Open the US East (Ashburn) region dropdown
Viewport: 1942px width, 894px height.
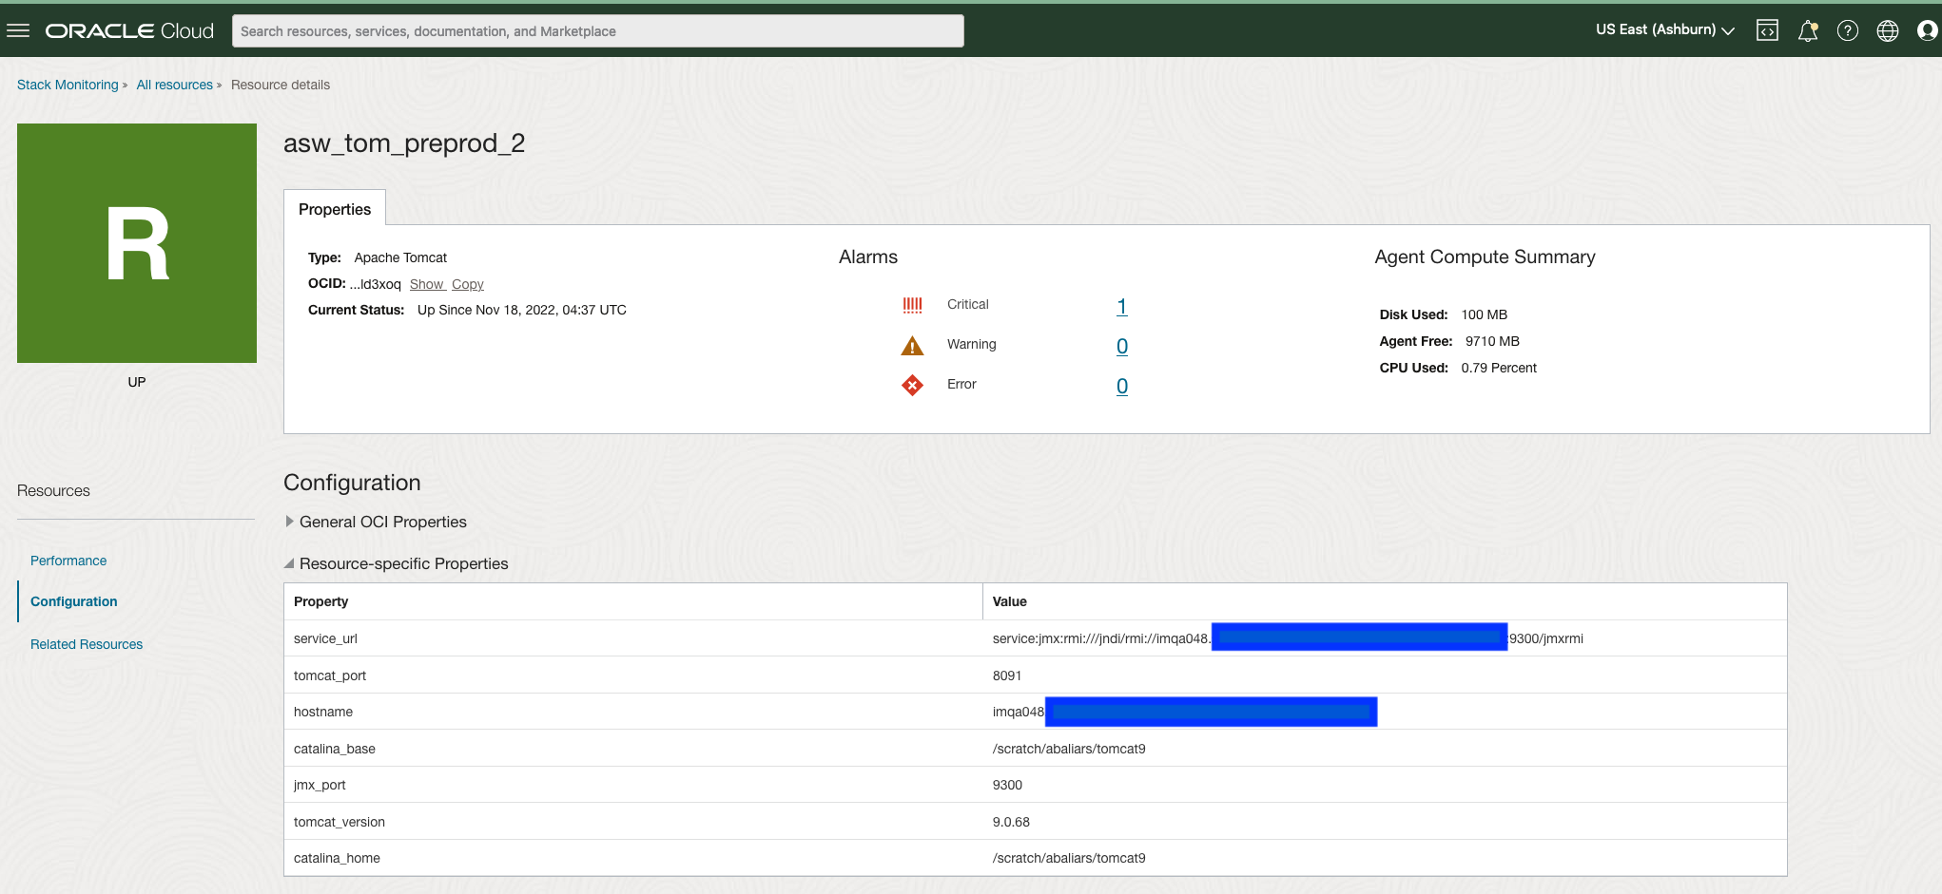tap(1664, 30)
